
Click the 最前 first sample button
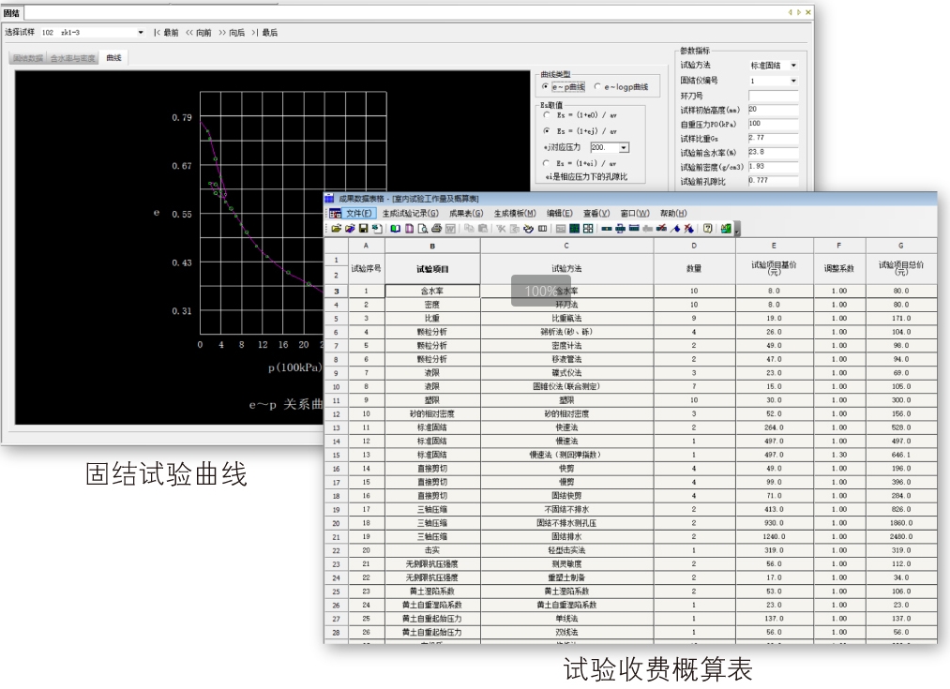pos(166,32)
